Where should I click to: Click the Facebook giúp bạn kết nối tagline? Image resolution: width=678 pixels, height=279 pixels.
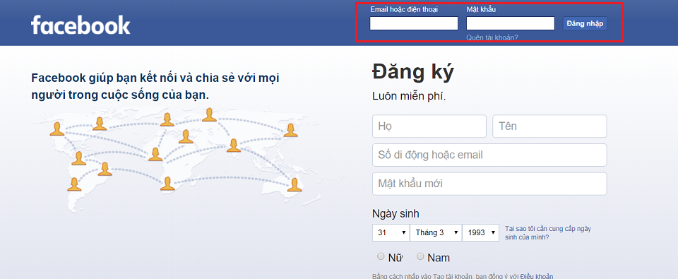[x=155, y=86]
